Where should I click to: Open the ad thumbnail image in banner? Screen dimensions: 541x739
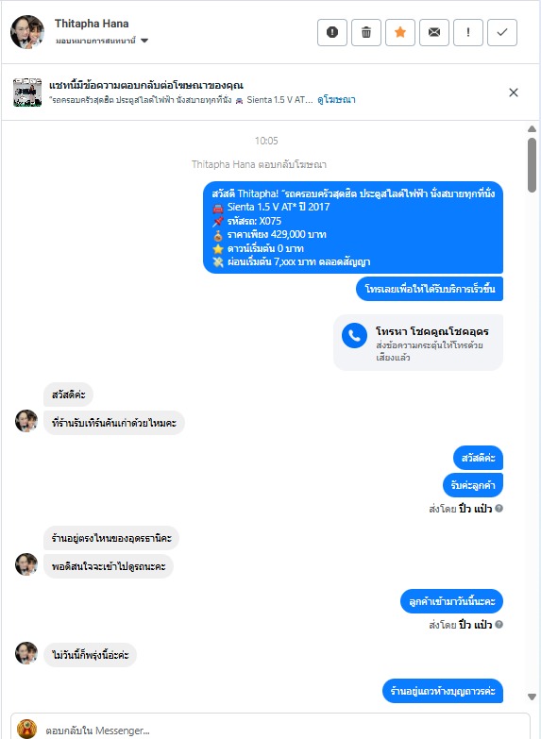27,92
